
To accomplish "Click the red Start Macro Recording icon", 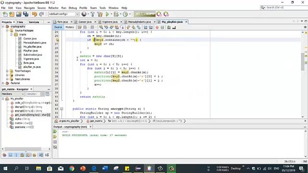I will coord(157,27).
